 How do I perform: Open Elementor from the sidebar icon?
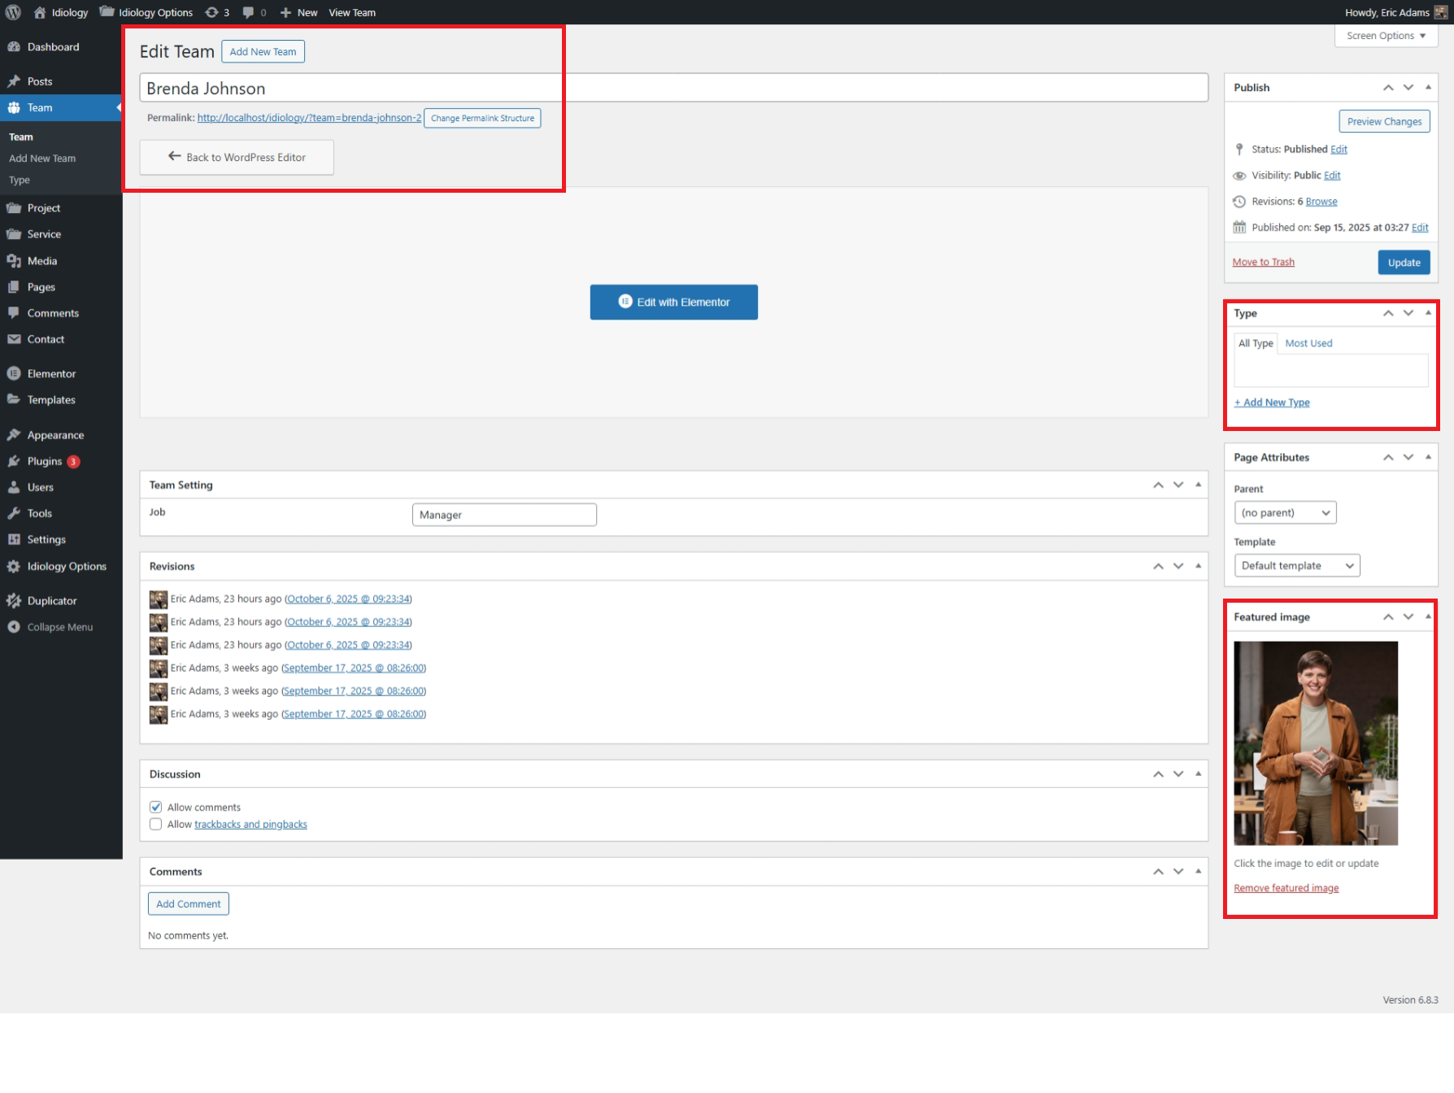[14, 374]
